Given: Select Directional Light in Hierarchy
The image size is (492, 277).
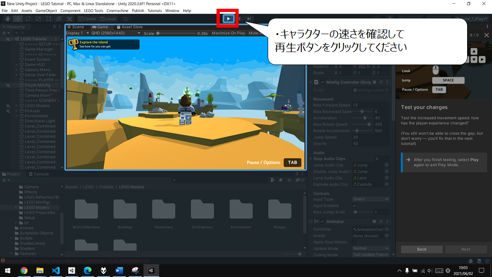Looking at the screenshot, I should coord(40,121).
